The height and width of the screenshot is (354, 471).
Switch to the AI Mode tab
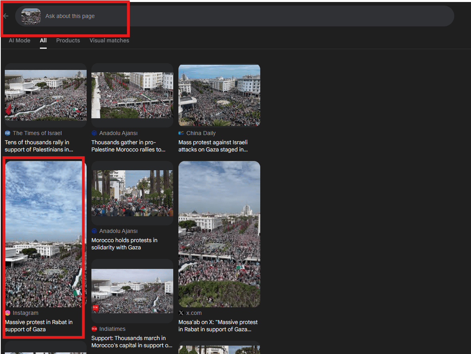[20, 40]
